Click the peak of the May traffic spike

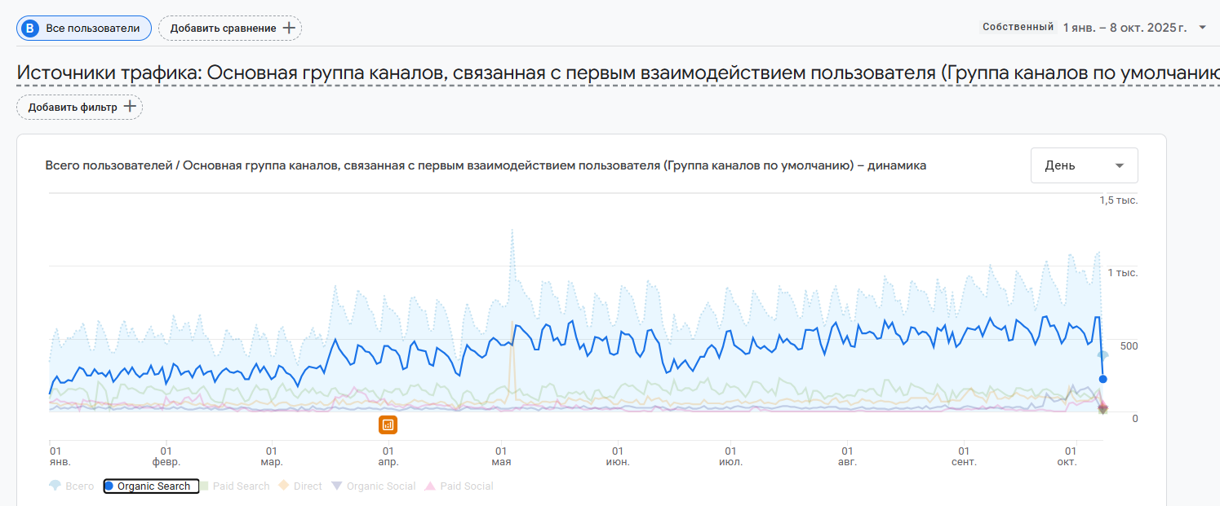(x=512, y=230)
